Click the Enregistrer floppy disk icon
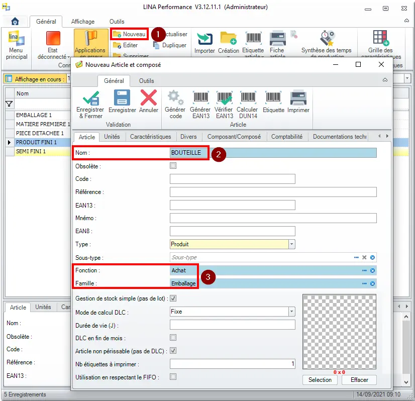 click(x=122, y=97)
